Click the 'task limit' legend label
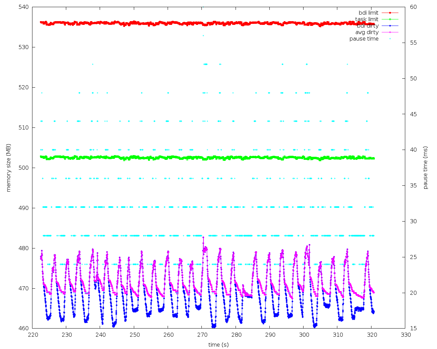The height and width of the screenshot is (349, 437). click(367, 19)
